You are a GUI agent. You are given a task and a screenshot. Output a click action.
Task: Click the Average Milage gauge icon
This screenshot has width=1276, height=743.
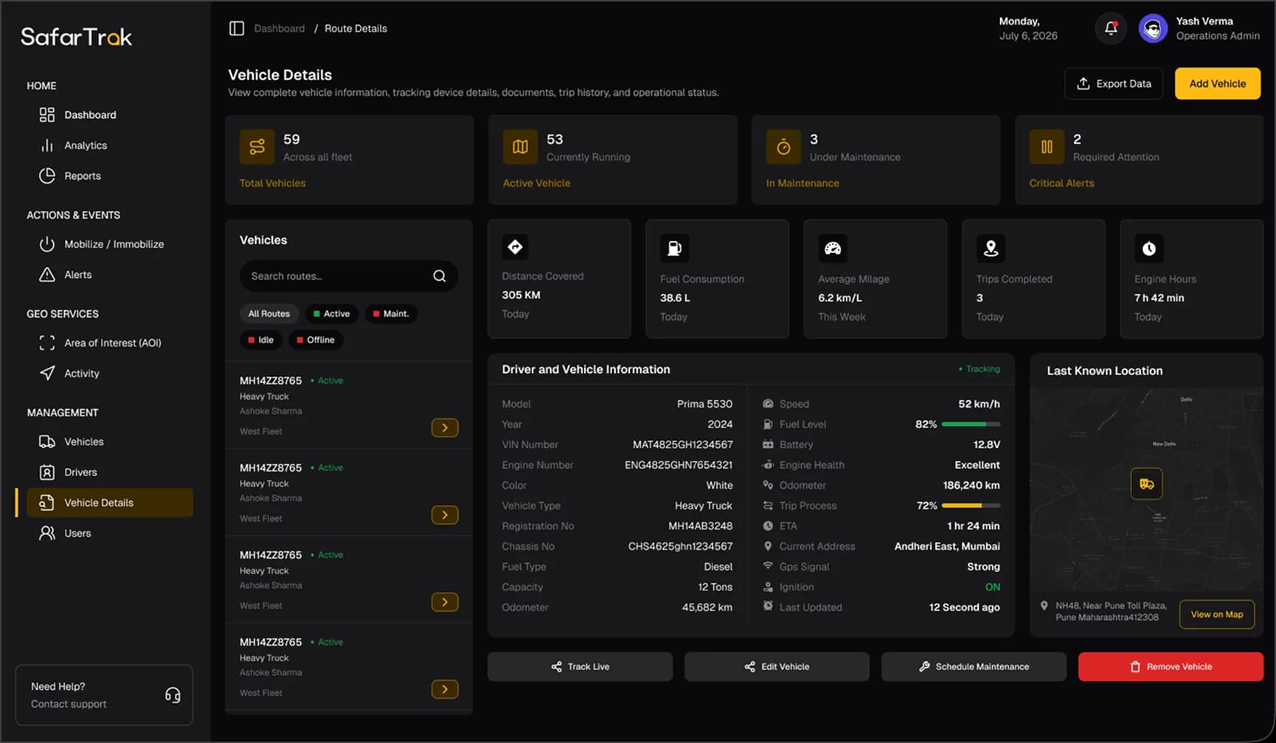[833, 248]
